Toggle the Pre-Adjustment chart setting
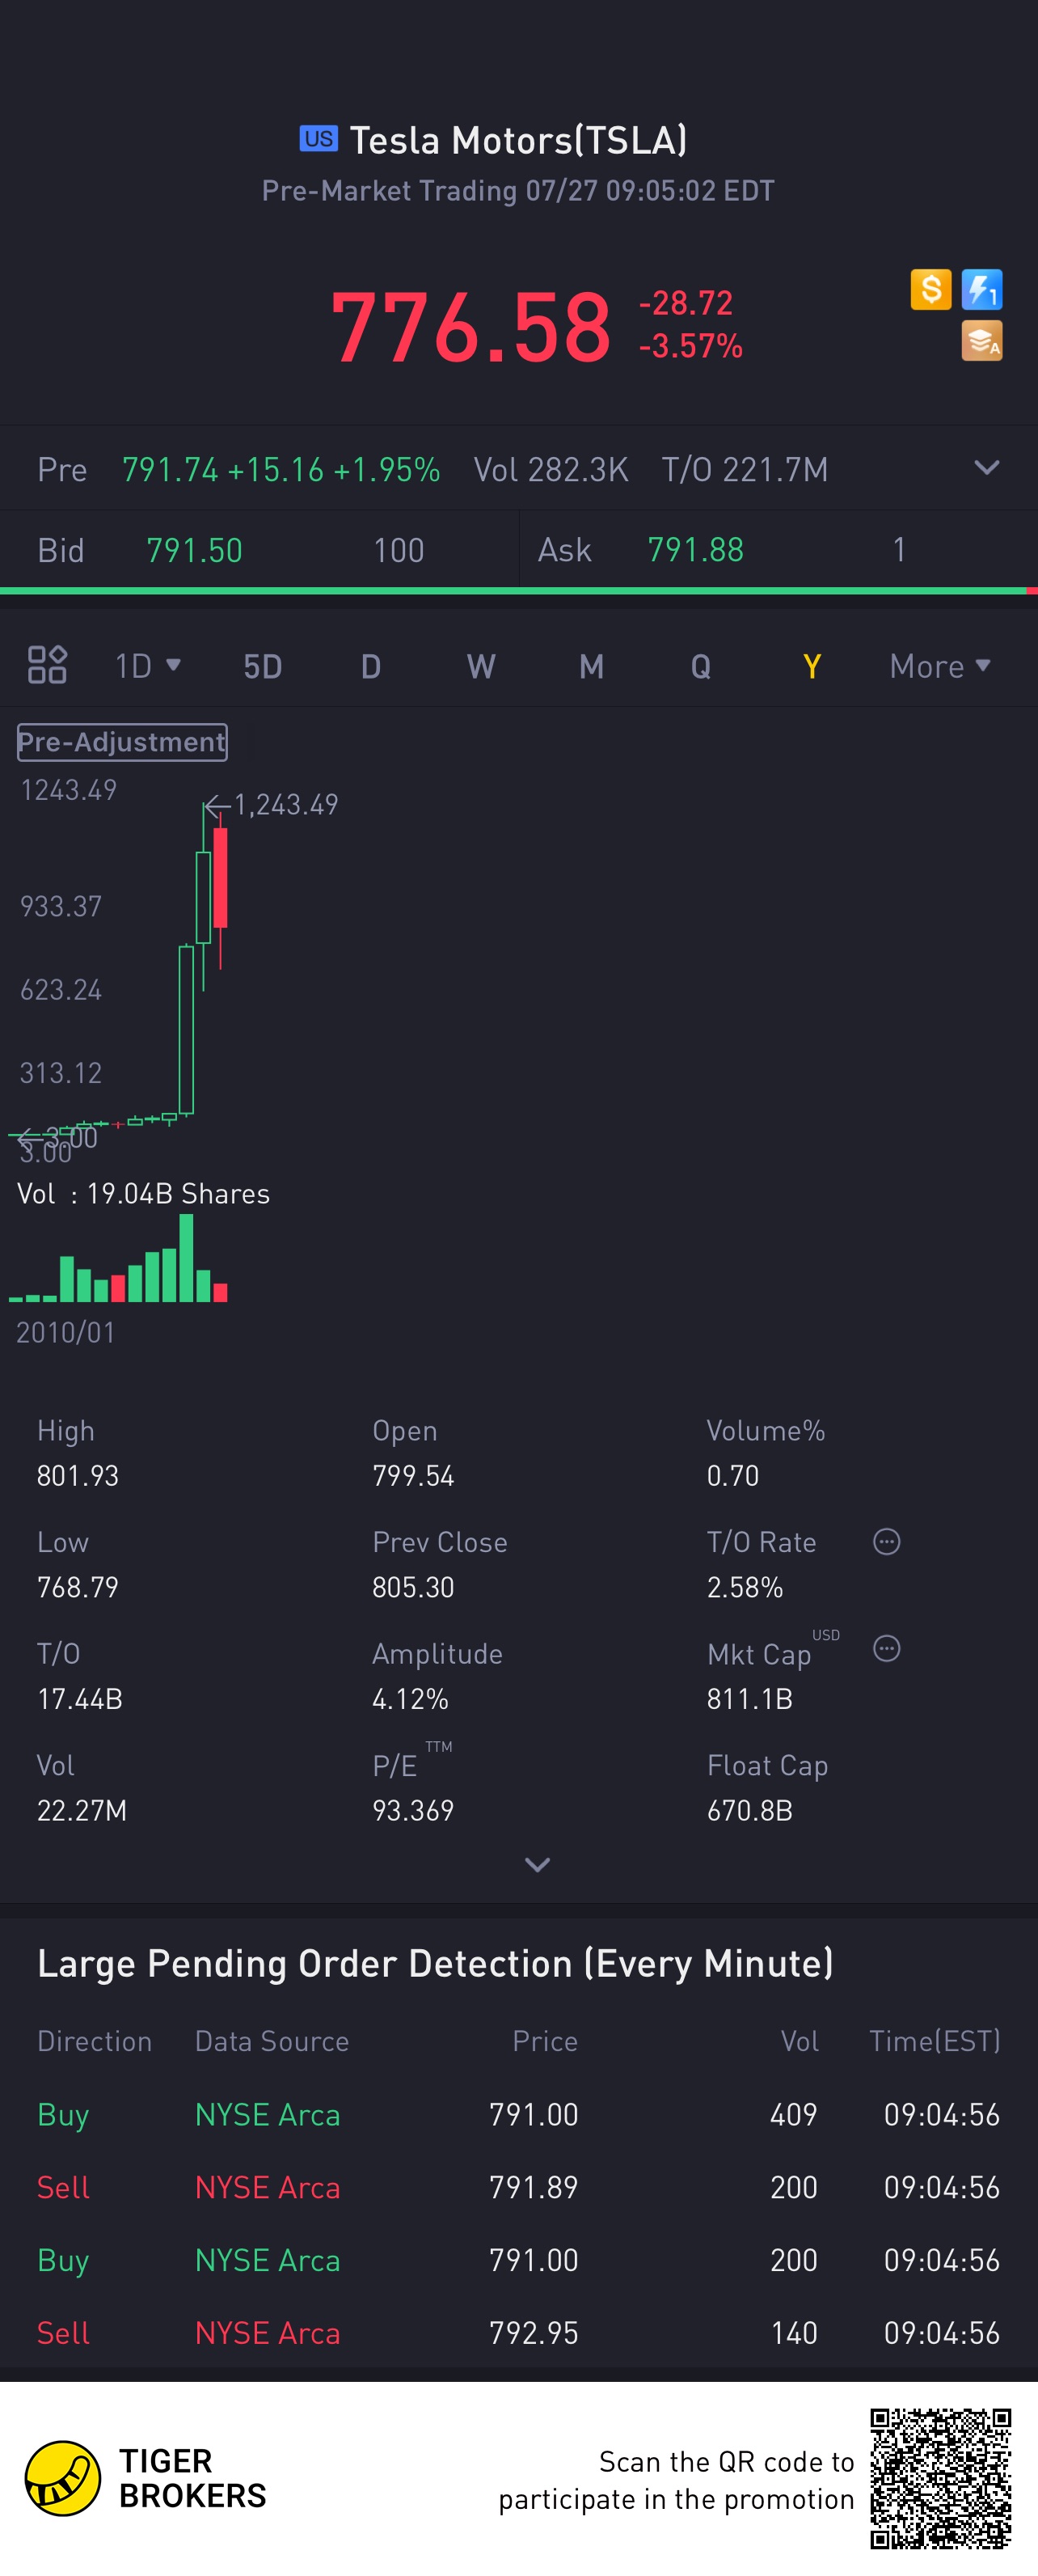Viewport: 1038px width, 2576px height. click(122, 742)
